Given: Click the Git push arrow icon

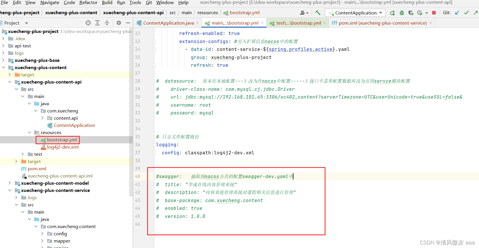Looking at the screenshot, I should click(476, 13).
